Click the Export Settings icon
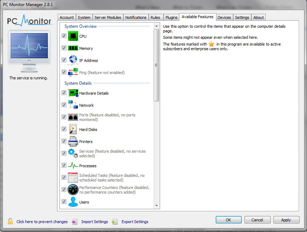The height and width of the screenshot is (232, 307). pyautogui.click(x=115, y=222)
